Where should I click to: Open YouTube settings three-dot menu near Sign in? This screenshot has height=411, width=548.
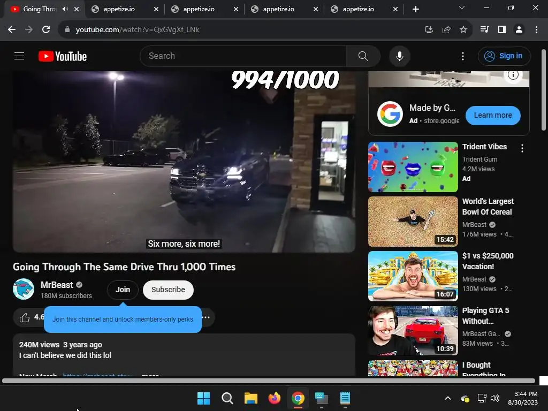pos(463,56)
